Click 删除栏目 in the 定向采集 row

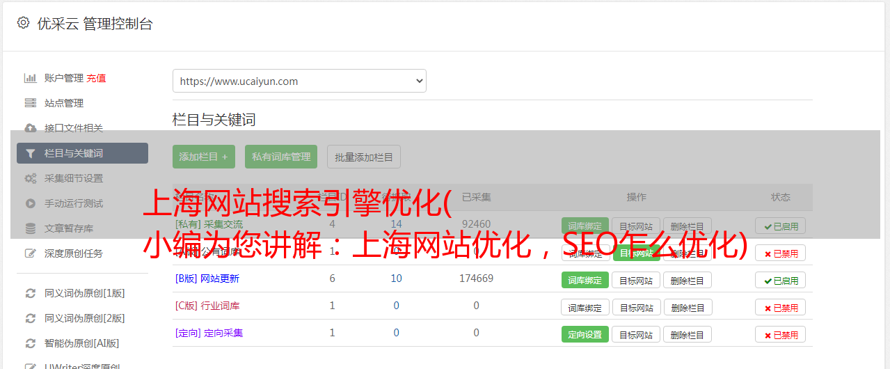click(x=688, y=334)
